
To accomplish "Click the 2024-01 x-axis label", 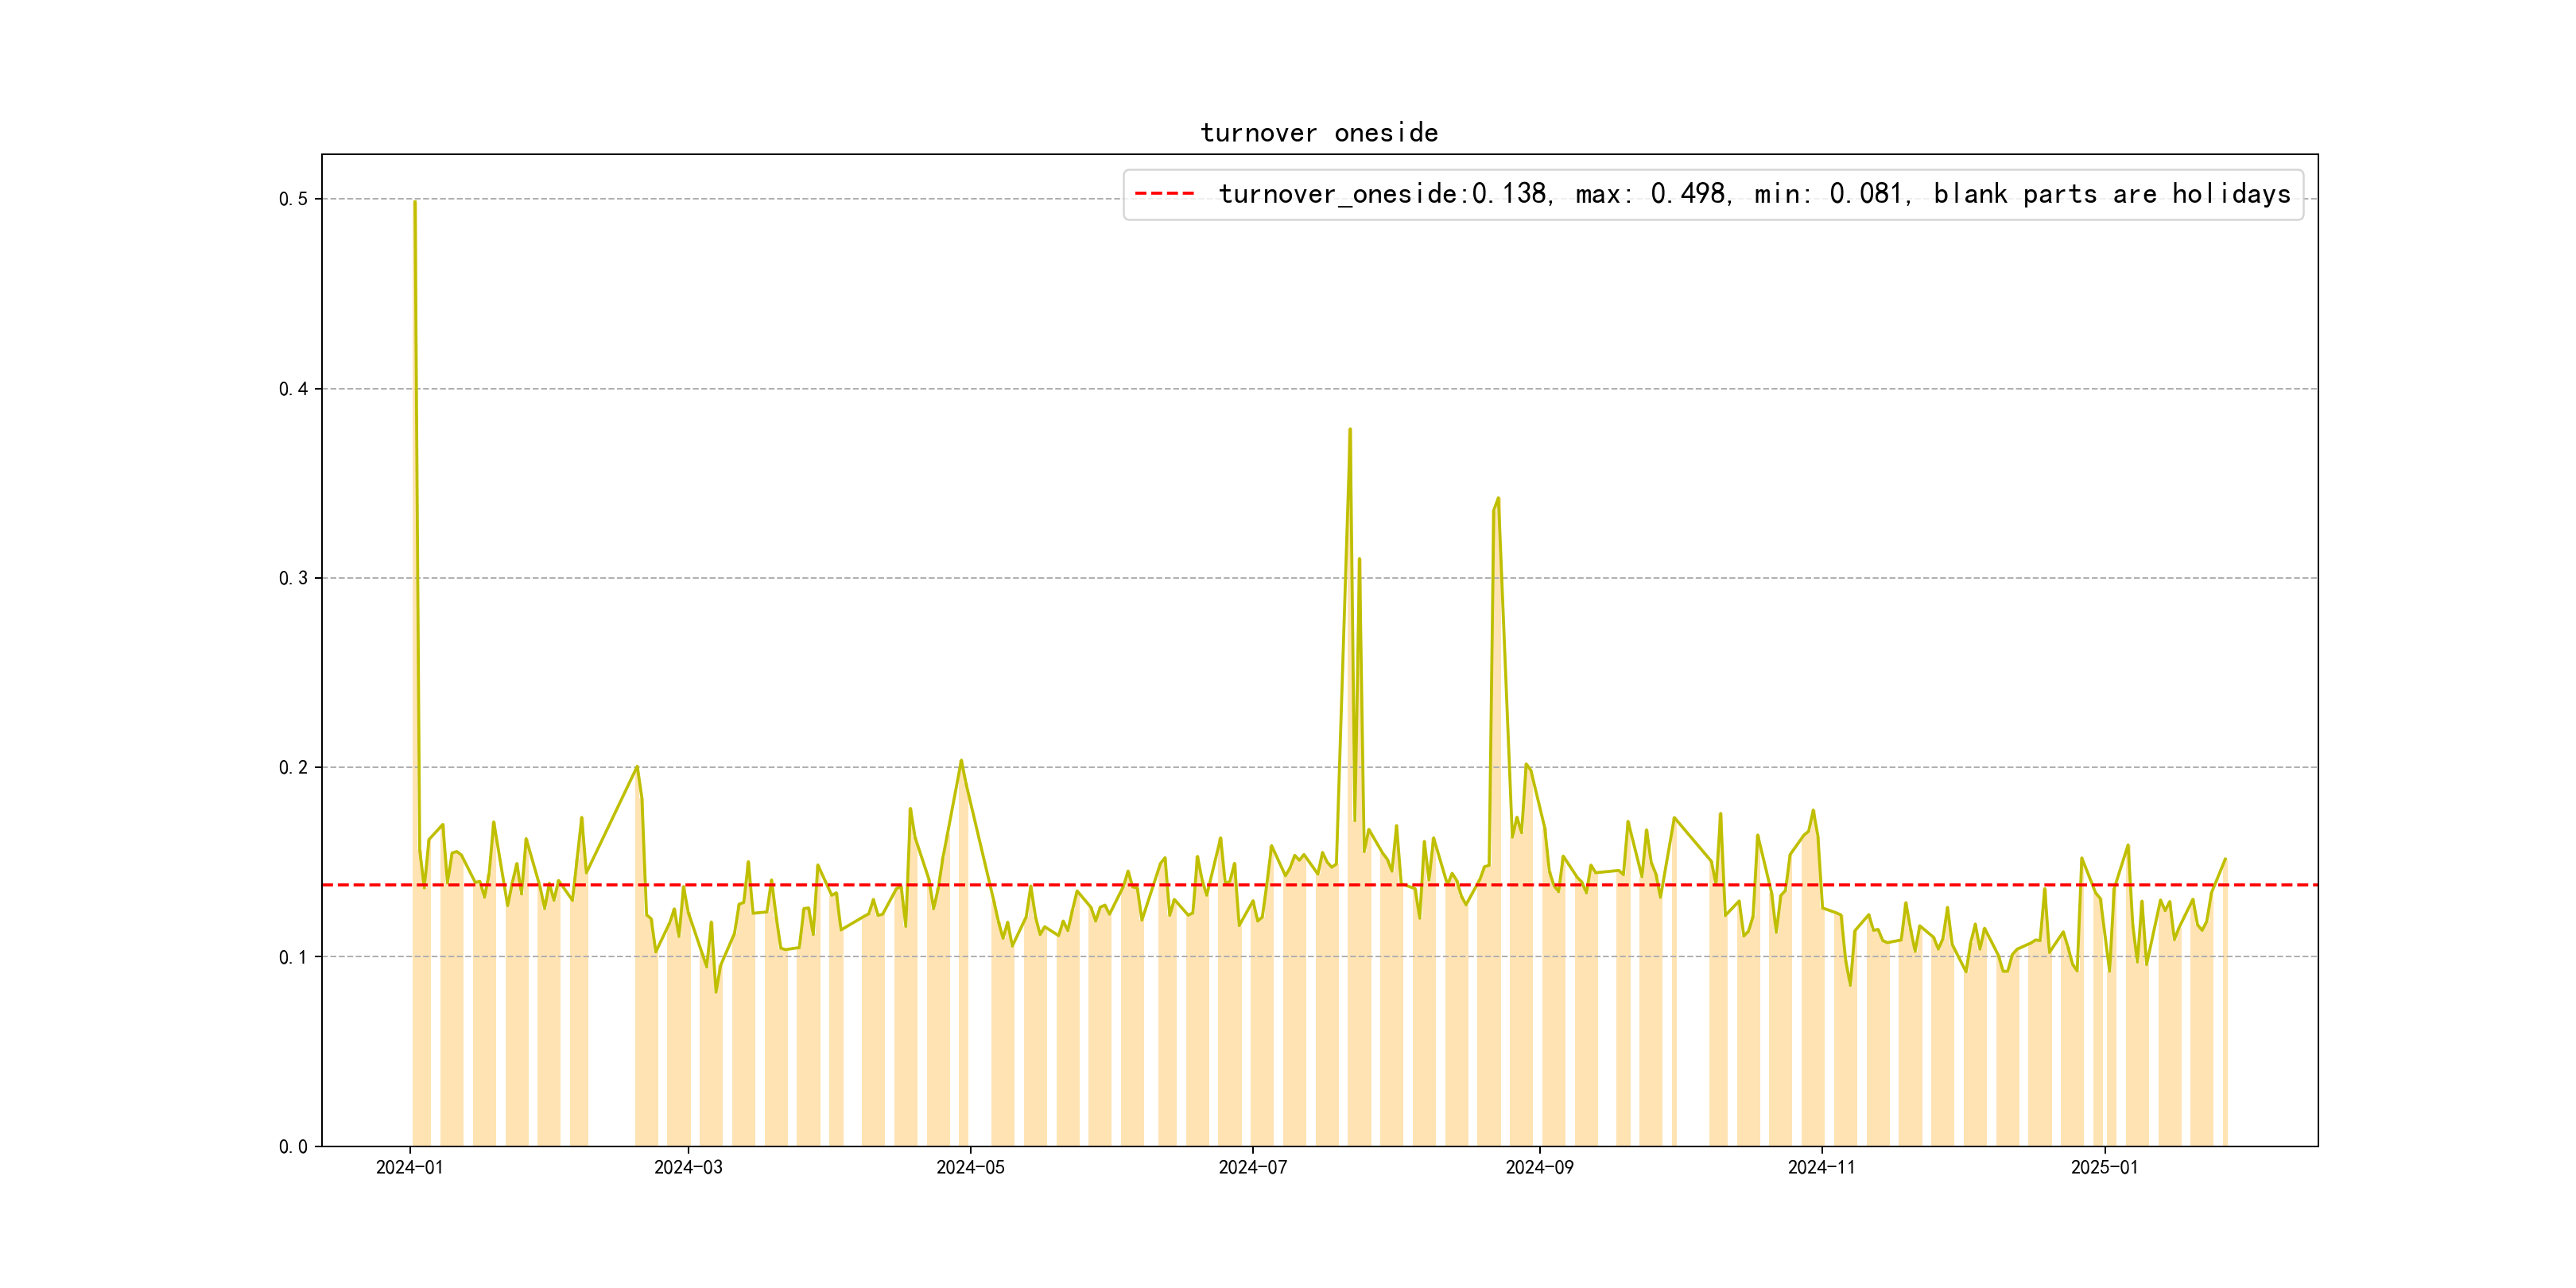I will pyautogui.click(x=409, y=1167).
